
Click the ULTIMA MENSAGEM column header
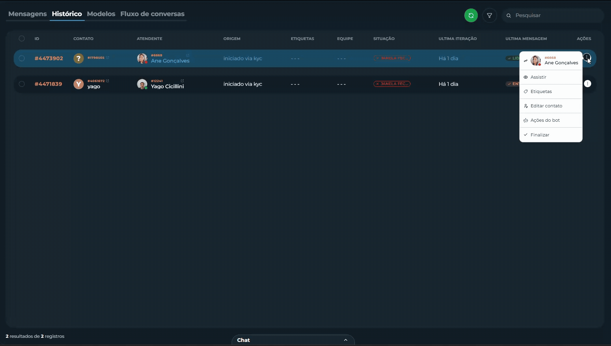pos(526,39)
